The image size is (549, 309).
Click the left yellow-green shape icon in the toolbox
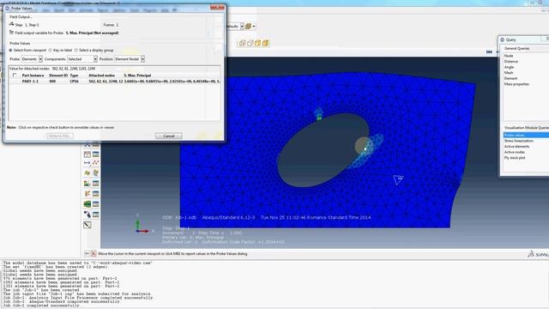[87, 173]
